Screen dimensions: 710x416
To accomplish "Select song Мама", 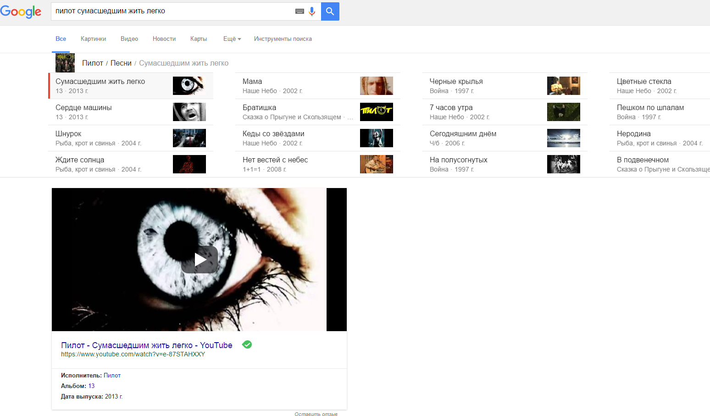I will click(318, 86).
